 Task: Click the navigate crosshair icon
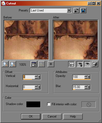[51, 64]
